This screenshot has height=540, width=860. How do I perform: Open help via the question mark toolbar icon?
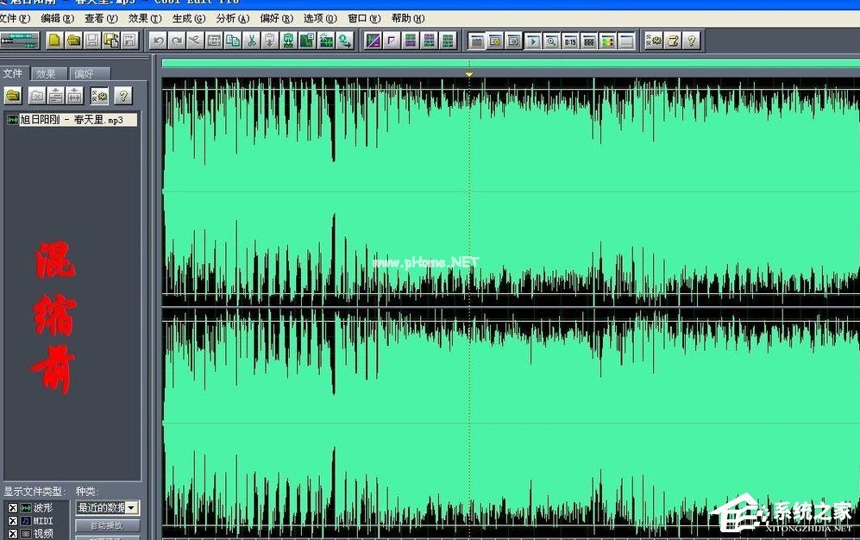pyautogui.click(x=692, y=41)
